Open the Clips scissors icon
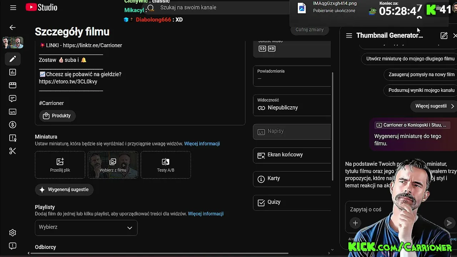 pos(12,151)
